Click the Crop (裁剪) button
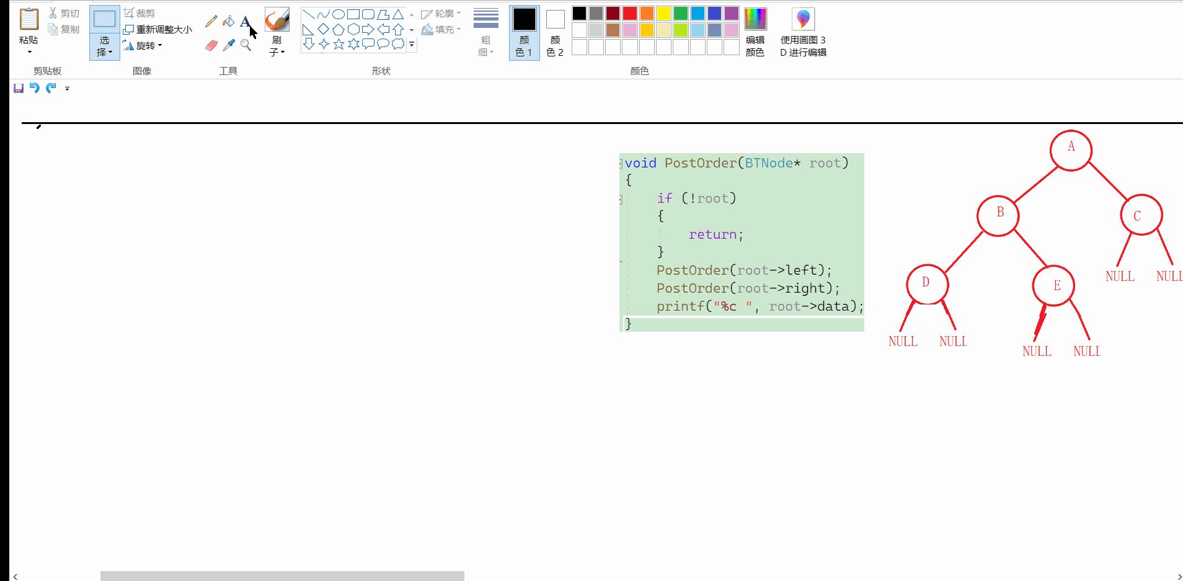1183x581 pixels. (x=140, y=13)
